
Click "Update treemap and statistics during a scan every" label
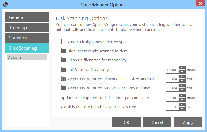pos(104,98)
